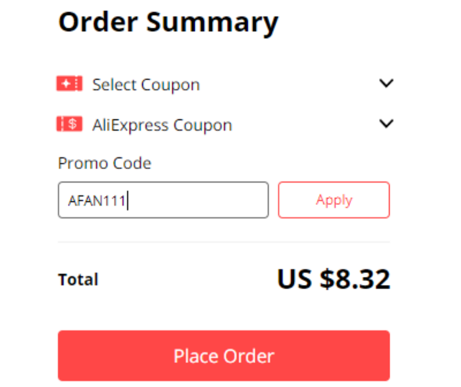Click the Select Coupon label text
The height and width of the screenshot is (387, 461).
tap(146, 84)
